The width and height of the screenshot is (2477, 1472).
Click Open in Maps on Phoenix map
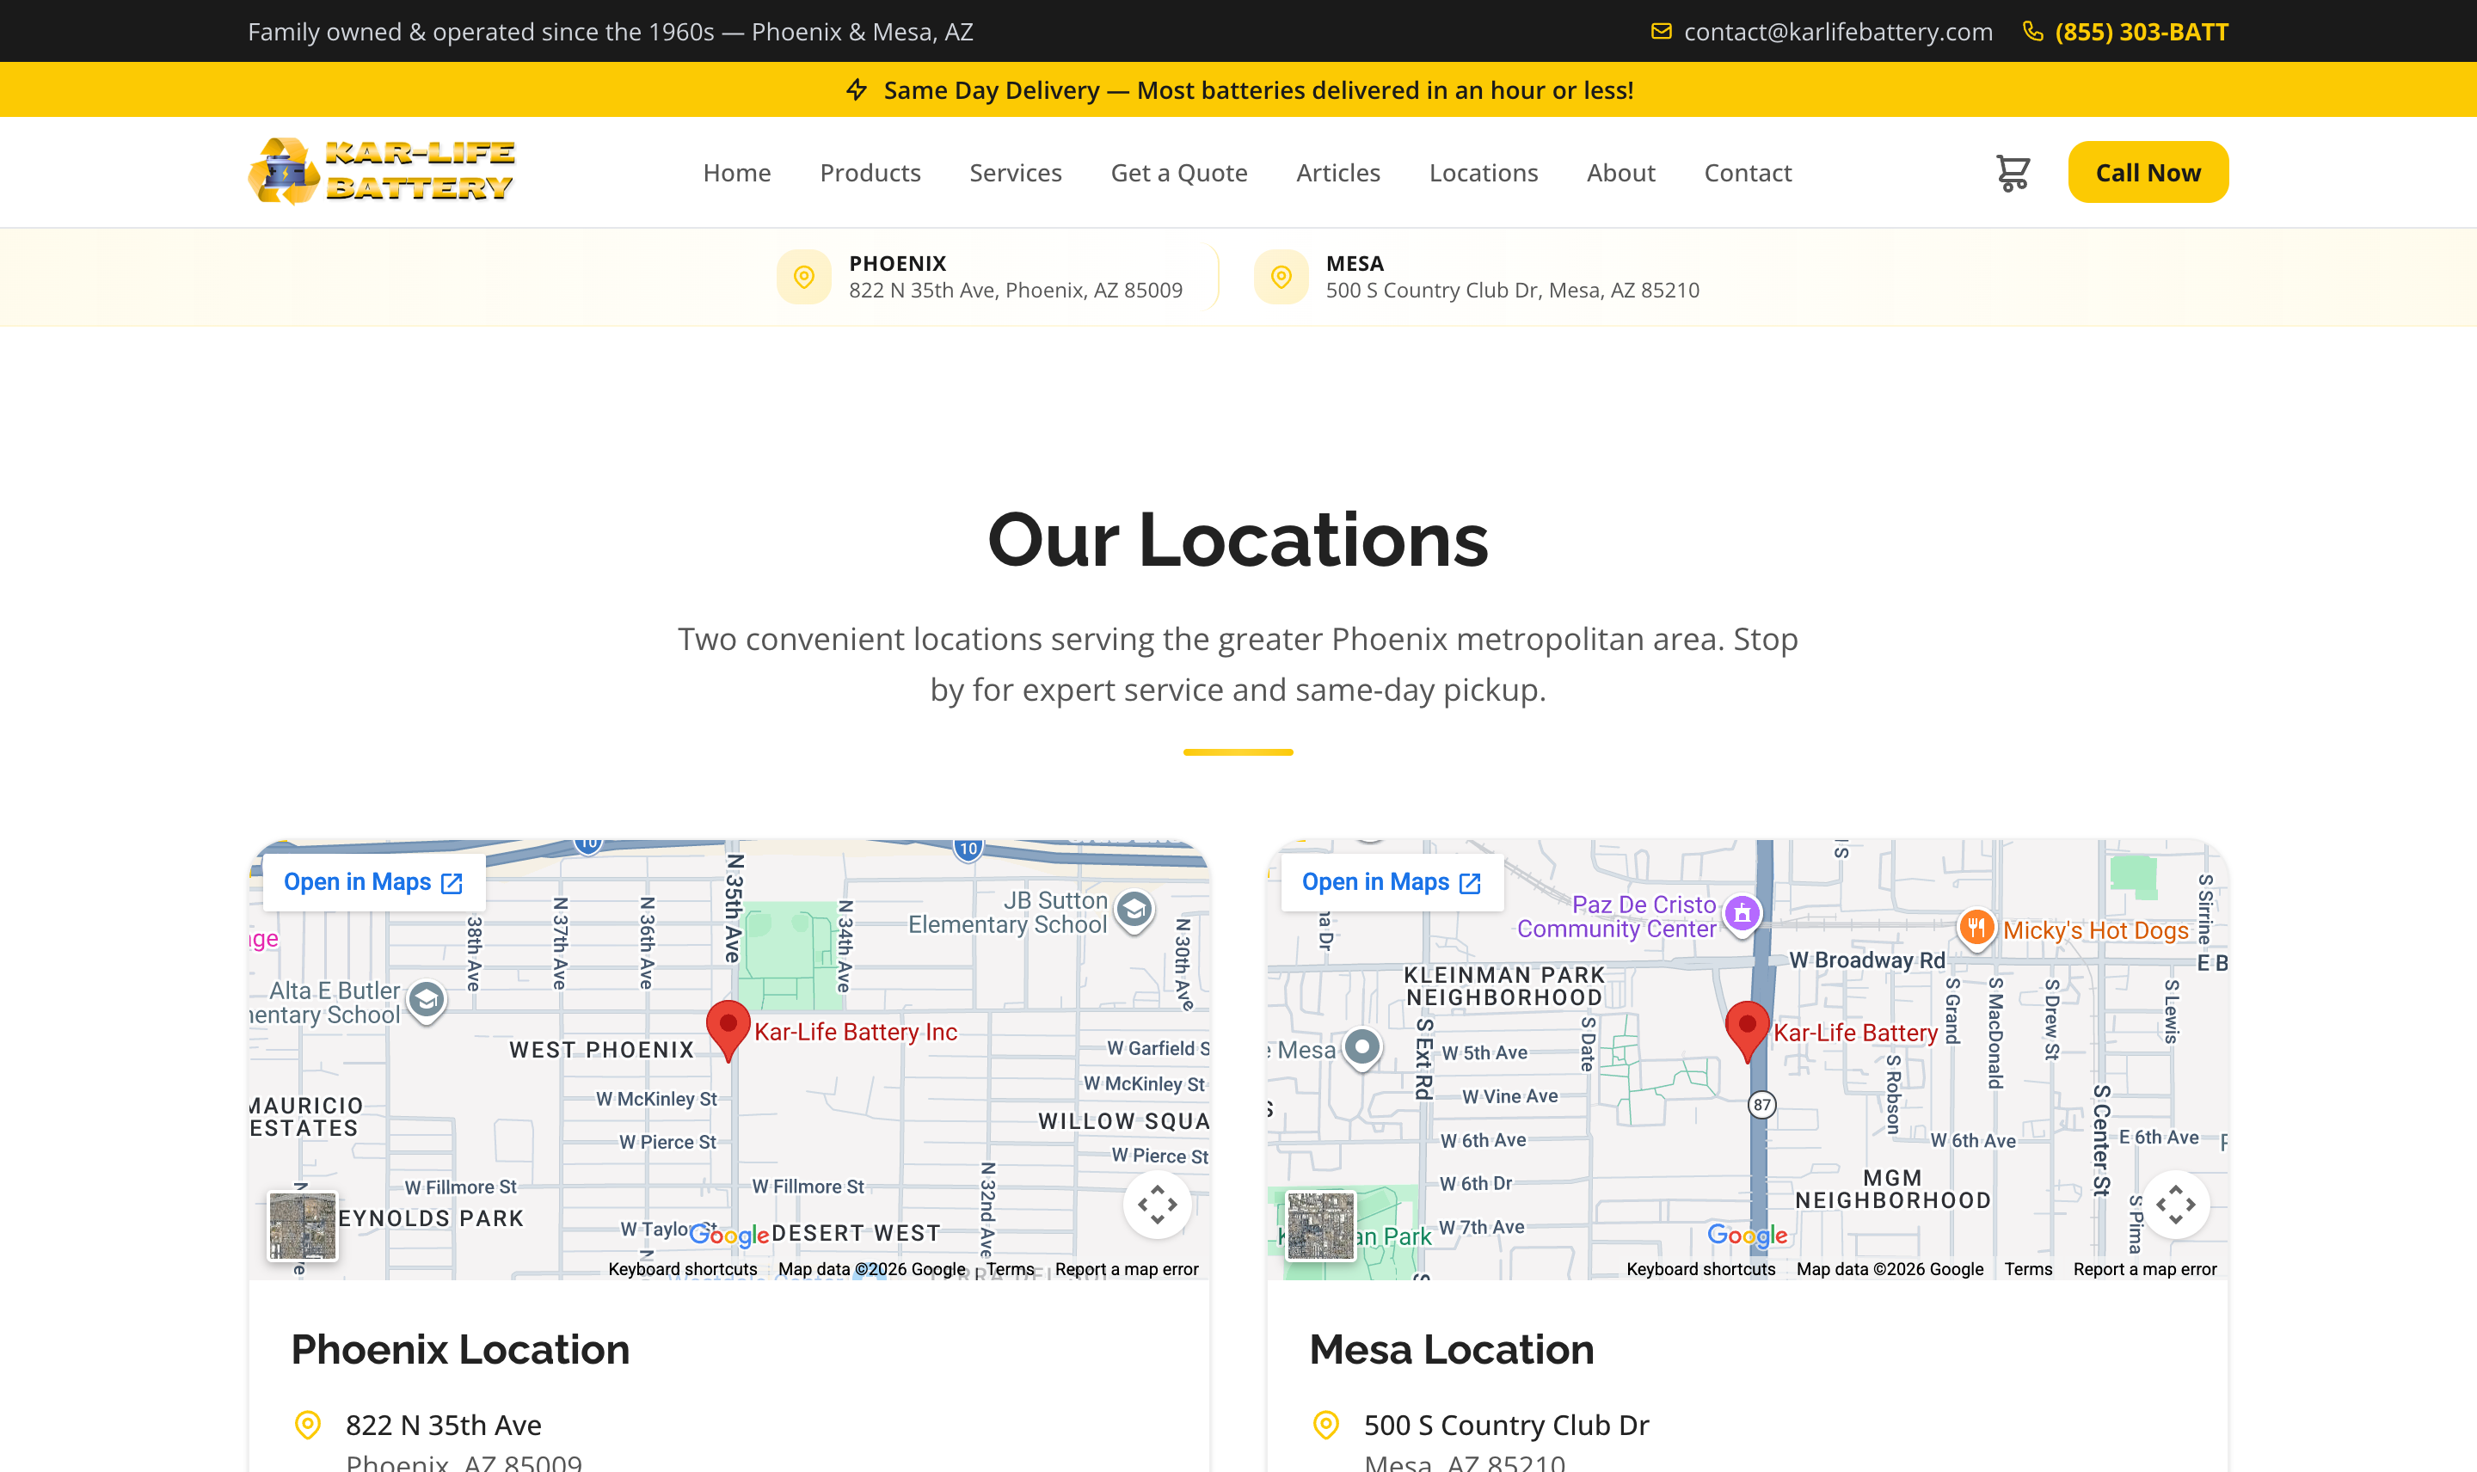click(x=373, y=882)
